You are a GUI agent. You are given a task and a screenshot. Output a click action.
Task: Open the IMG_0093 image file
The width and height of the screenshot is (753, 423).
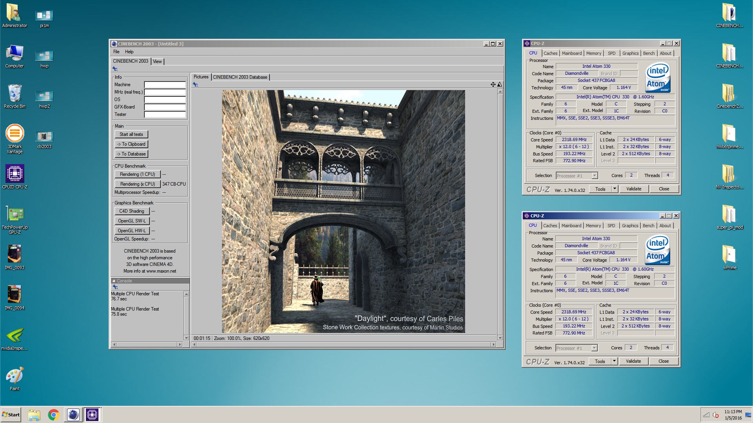pyautogui.click(x=15, y=258)
